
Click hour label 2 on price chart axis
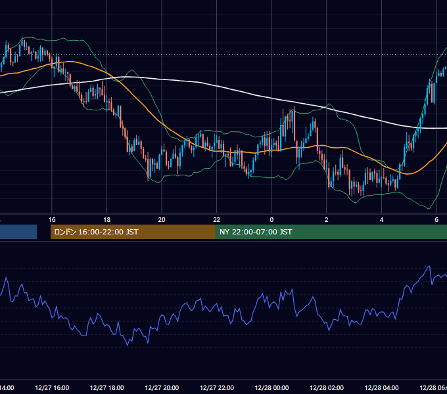(x=327, y=220)
